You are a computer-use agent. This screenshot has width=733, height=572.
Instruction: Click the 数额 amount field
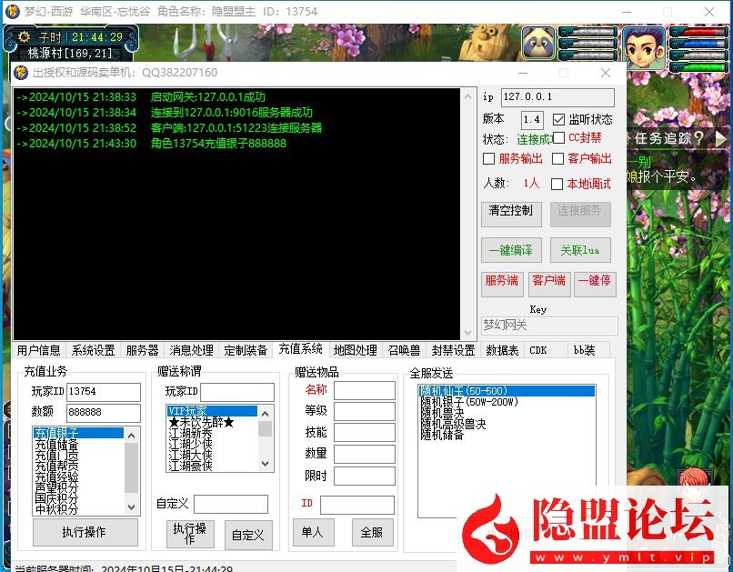tap(104, 413)
